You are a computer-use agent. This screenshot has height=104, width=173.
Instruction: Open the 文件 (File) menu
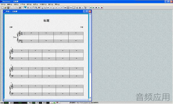coord(3,4)
